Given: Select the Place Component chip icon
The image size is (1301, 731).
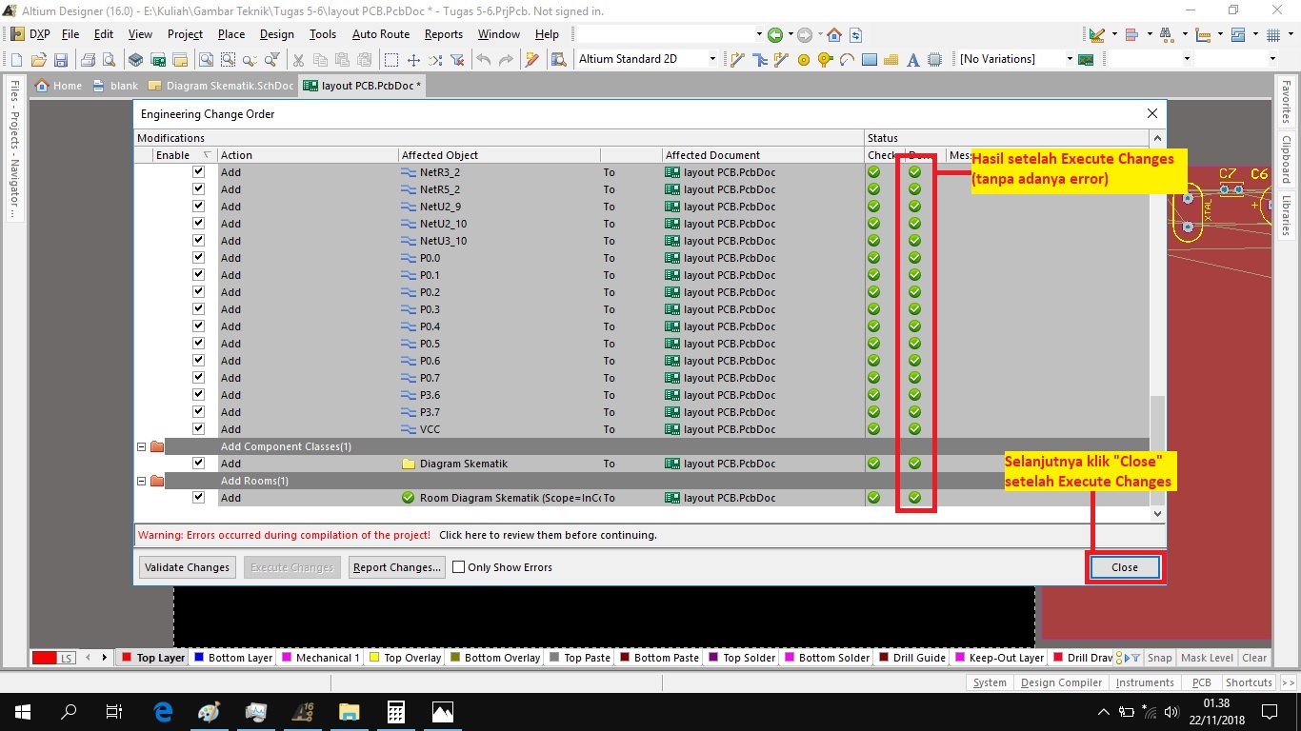Looking at the screenshot, I should (934, 60).
